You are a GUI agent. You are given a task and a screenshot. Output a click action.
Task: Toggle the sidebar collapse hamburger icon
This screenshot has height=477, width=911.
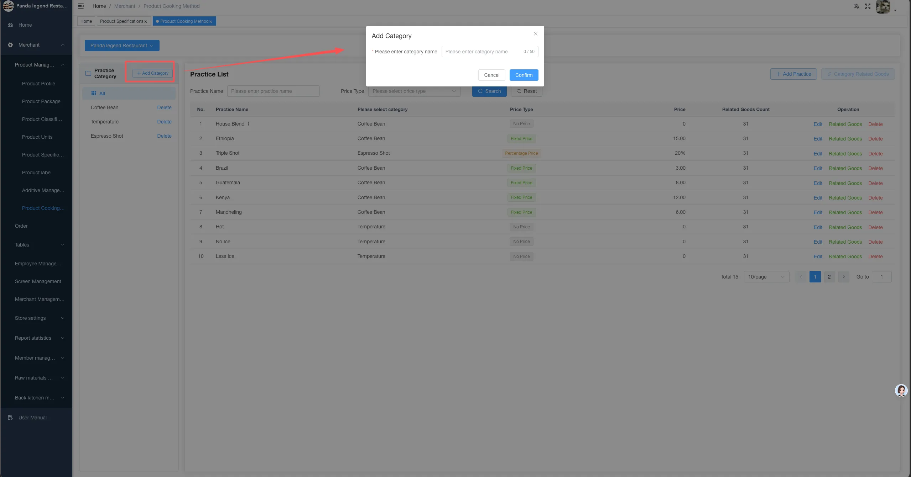81,6
